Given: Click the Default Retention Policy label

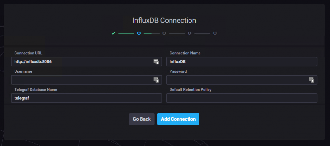Looking at the screenshot, I should (190, 90).
